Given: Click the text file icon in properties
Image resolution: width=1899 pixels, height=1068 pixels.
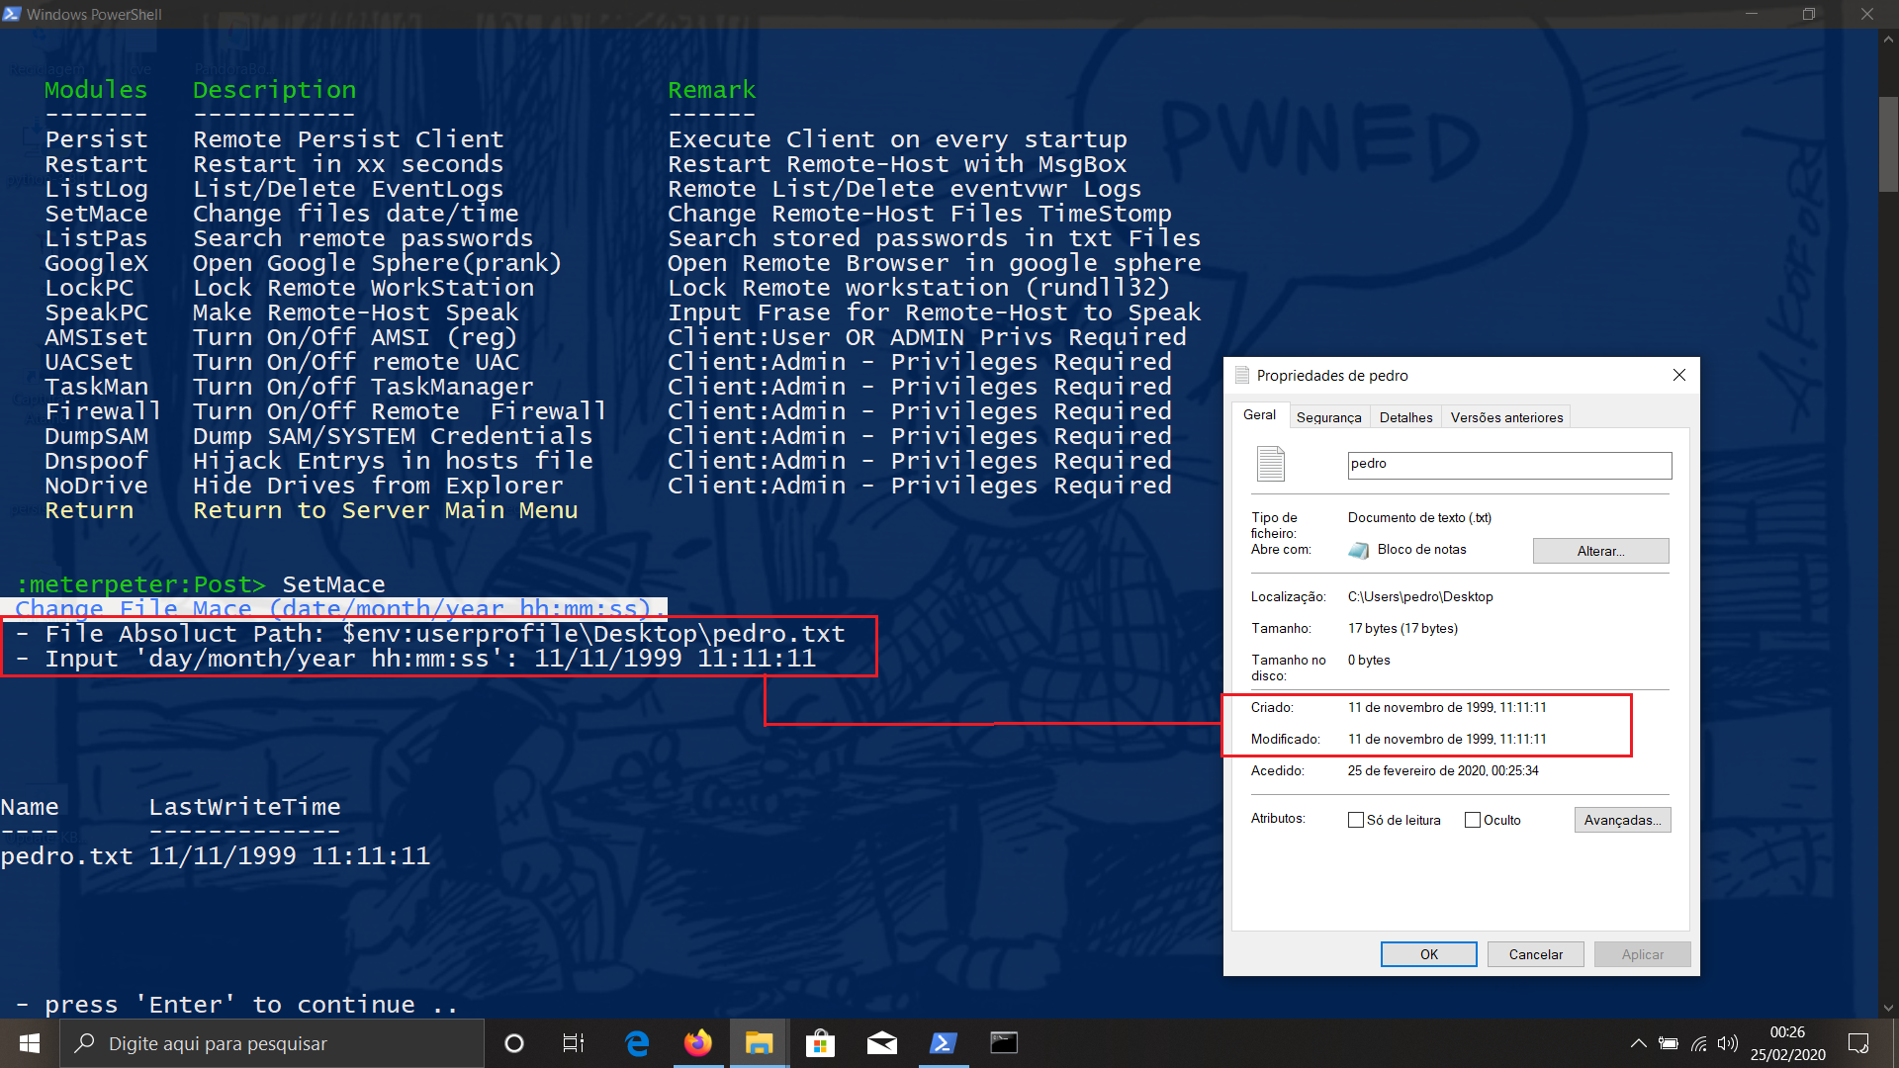Looking at the screenshot, I should click(1271, 464).
